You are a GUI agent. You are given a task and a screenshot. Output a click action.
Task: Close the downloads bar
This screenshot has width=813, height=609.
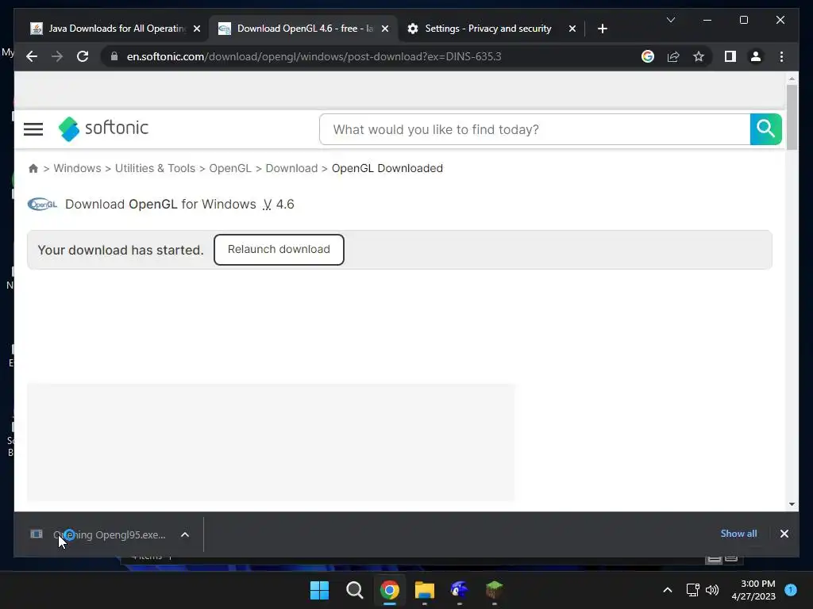(784, 534)
